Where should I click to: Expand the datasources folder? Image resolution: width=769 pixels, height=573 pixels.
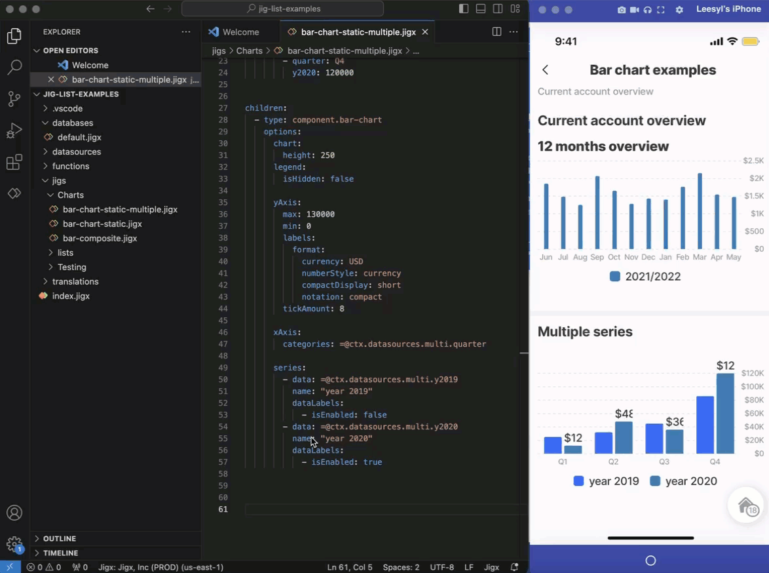76,151
